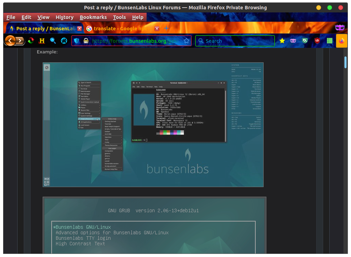Click 'GNU GRUB version 2.06-13+deb12u1' text
351x257 pixels.
pyautogui.click(x=153, y=210)
